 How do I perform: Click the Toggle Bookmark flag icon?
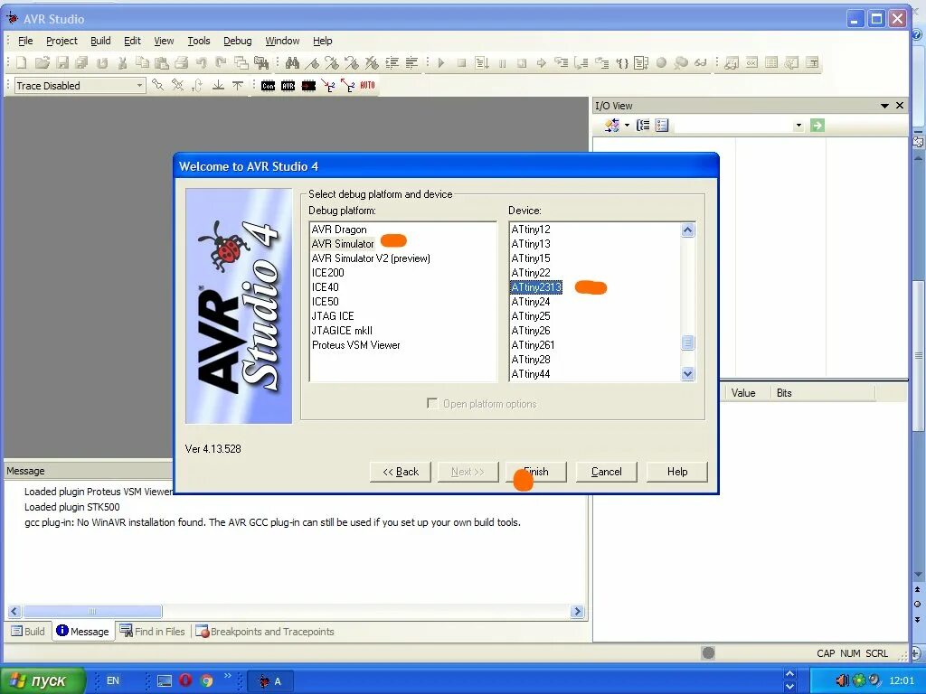coord(312,62)
